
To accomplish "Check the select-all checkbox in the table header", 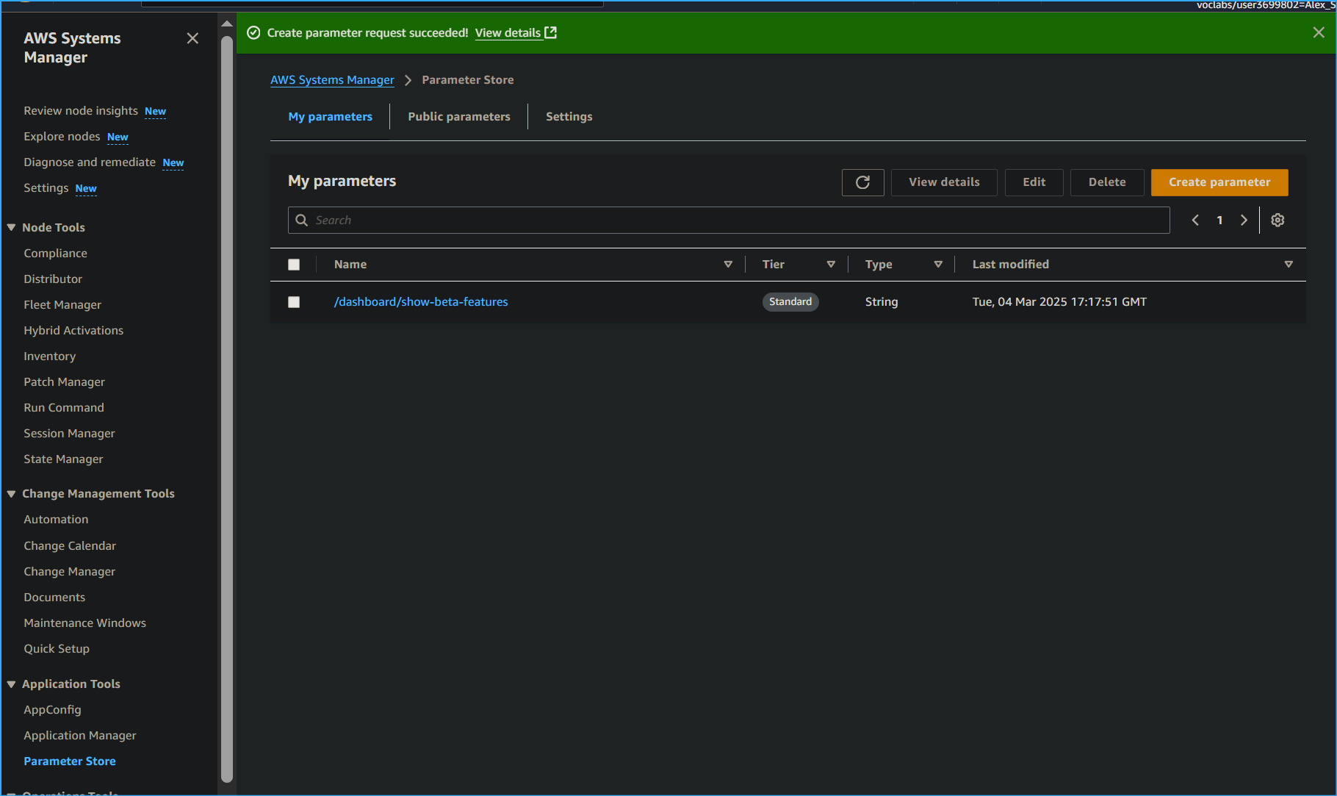I will [x=294, y=265].
